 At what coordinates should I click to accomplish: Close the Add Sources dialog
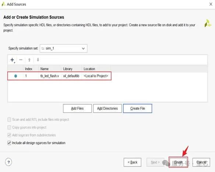[x=211, y=4]
